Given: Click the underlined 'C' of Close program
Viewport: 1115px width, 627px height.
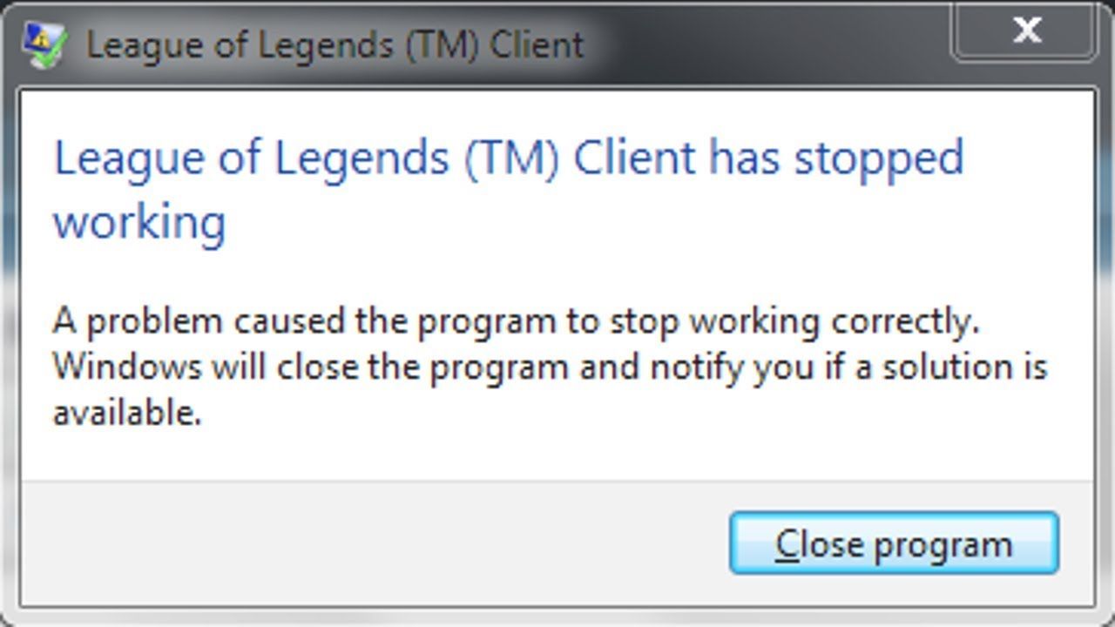Looking at the screenshot, I should pos(787,544).
